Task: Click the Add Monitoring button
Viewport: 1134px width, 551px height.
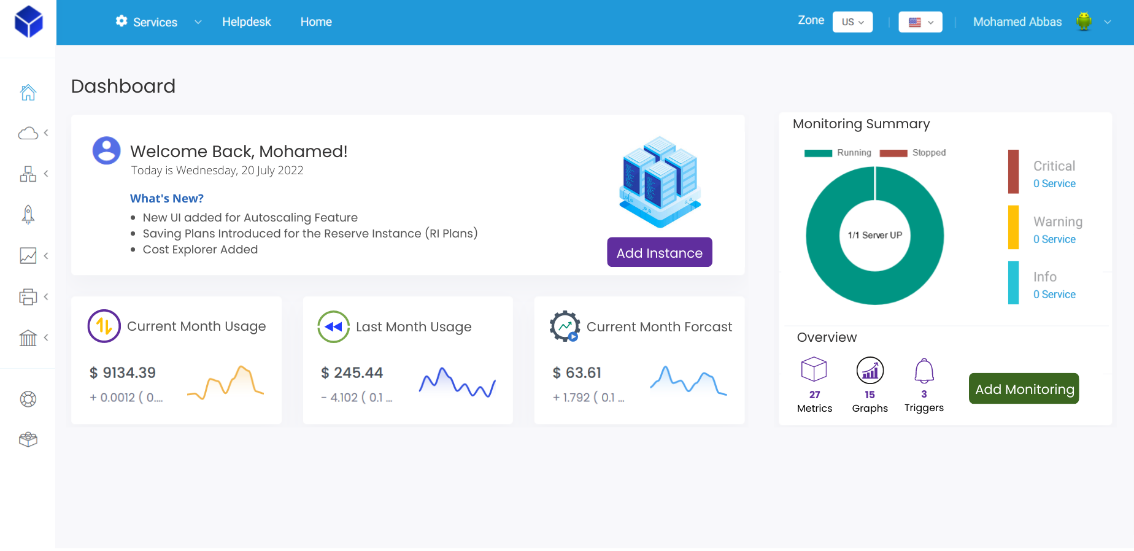Action: pyautogui.click(x=1024, y=388)
